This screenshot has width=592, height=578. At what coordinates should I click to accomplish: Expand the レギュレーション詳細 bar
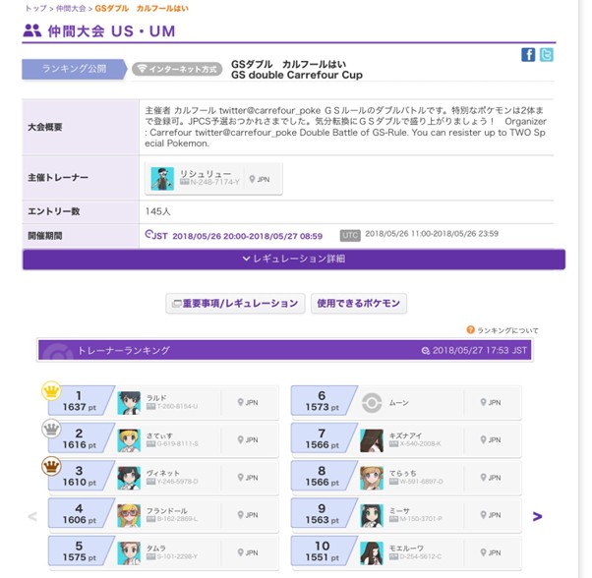(x=294, y=260)
